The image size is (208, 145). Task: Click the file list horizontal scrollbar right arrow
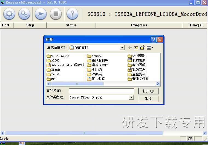pyautogui.click(x=158, y=84)
